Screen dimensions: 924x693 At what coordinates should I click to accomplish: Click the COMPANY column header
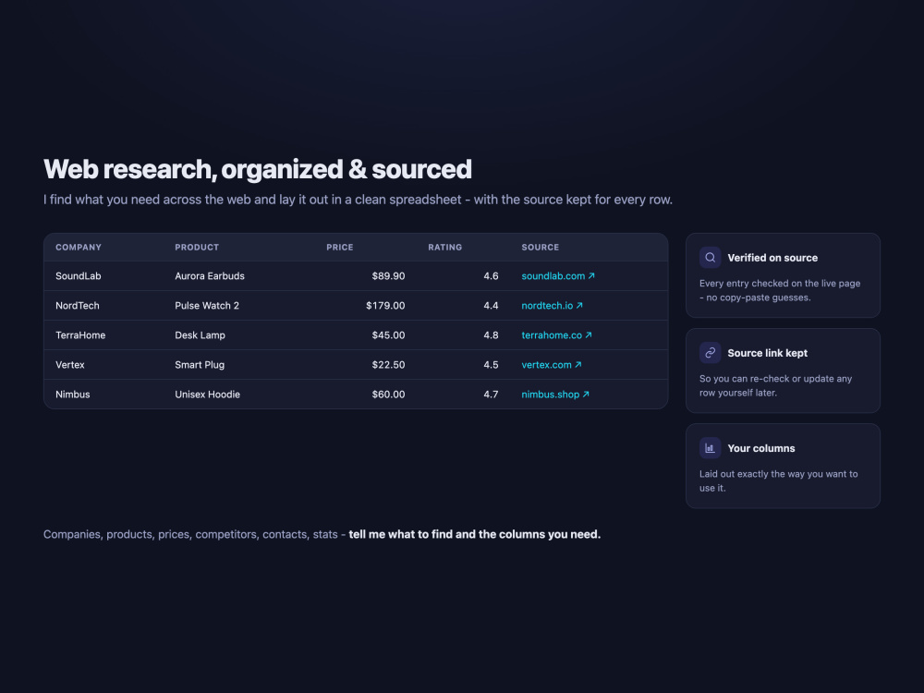(x=79, y=248)
